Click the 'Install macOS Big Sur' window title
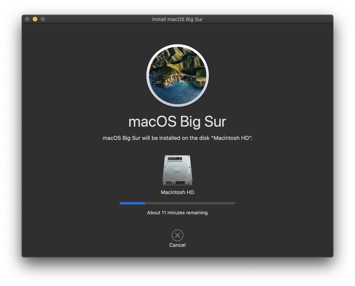This screenshot has height=286, width=355. [177, 19]
